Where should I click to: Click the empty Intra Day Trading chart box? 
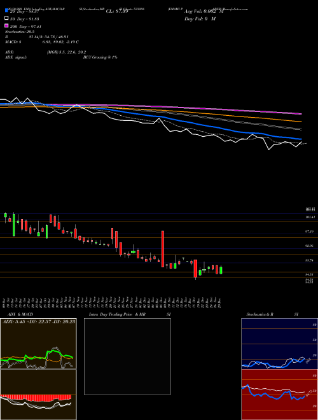click(x=127, y=356)
